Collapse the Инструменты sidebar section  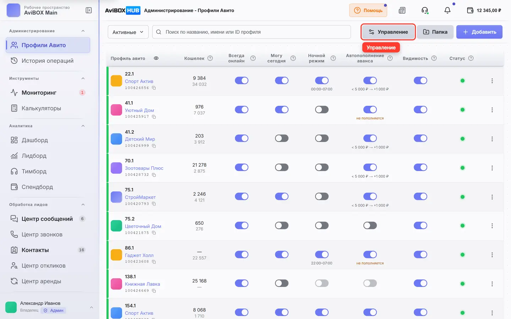click(83, 78)
